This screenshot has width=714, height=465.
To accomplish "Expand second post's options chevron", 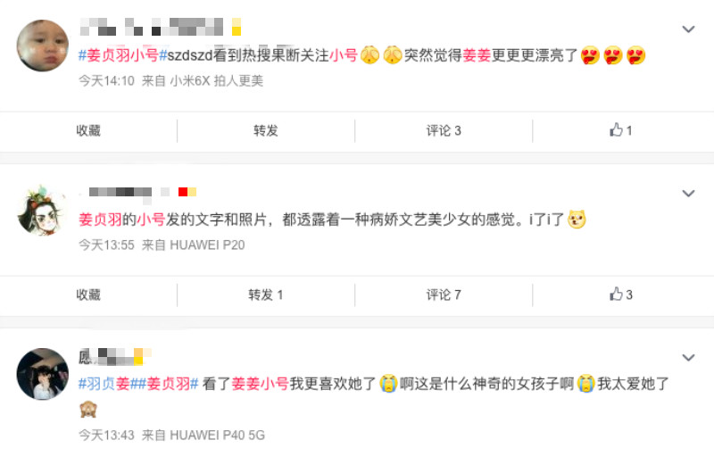I will [688, 193].
